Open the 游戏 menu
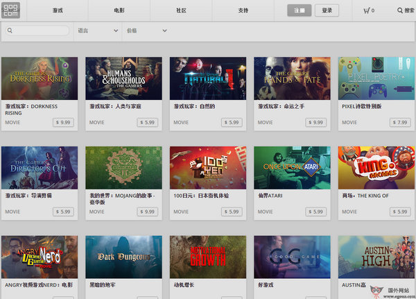 pos(58,10)
